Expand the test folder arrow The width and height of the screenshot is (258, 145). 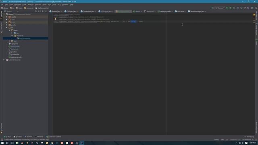[9, 41]
